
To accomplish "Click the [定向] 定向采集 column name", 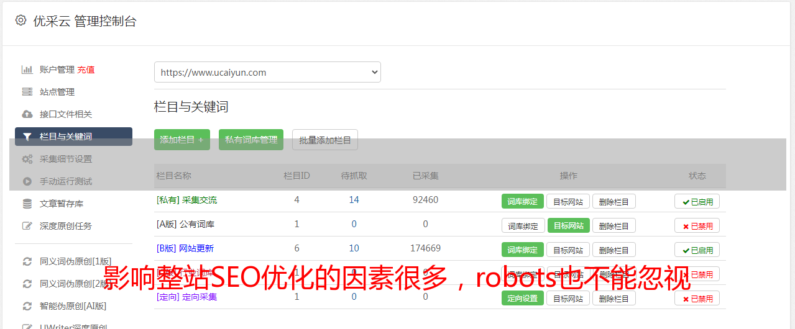I will (186, 297).
